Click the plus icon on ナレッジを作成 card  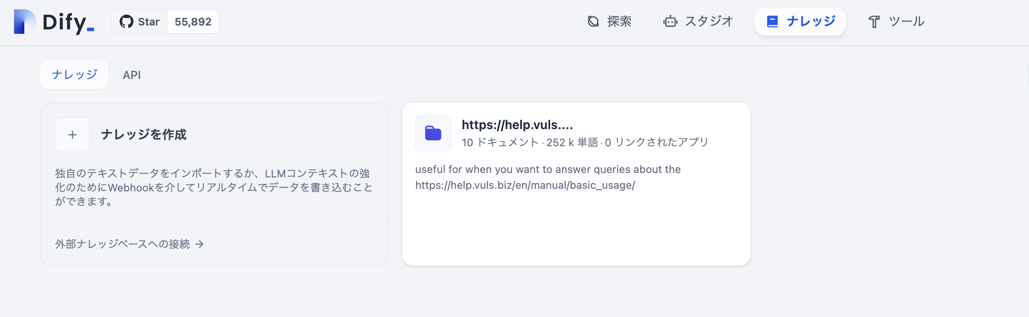[72, 135]
